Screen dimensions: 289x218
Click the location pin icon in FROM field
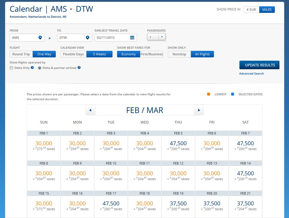(40, 37)
